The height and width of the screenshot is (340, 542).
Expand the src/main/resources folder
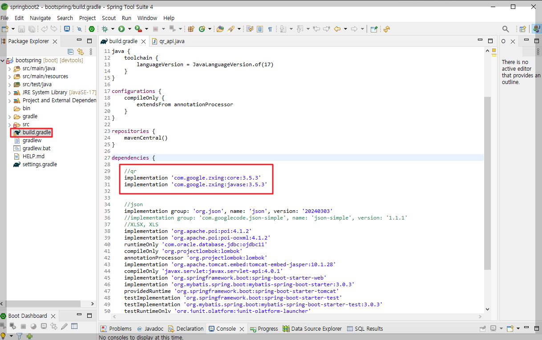tap(9, 76)
